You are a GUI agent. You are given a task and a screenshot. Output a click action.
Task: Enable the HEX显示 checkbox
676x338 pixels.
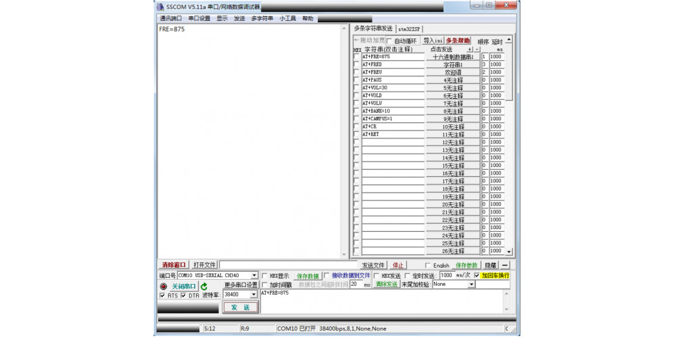pos(265,276)
